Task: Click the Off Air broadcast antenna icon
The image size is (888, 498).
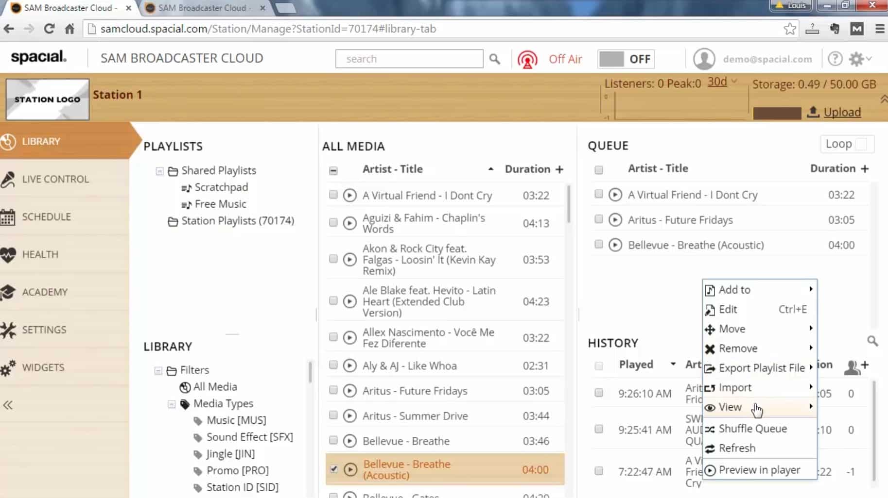Action: coord(528,59)
